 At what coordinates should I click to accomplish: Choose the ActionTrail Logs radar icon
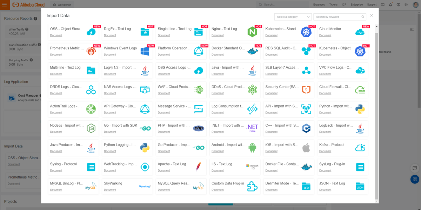91,109
